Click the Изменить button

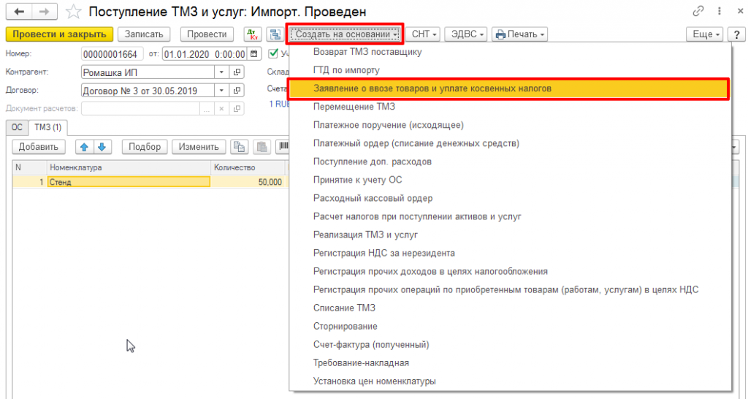pyautogui.click(x=199, y=147)
